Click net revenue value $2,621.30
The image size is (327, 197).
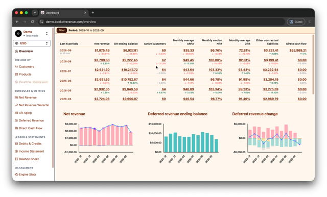coord(102,70)
